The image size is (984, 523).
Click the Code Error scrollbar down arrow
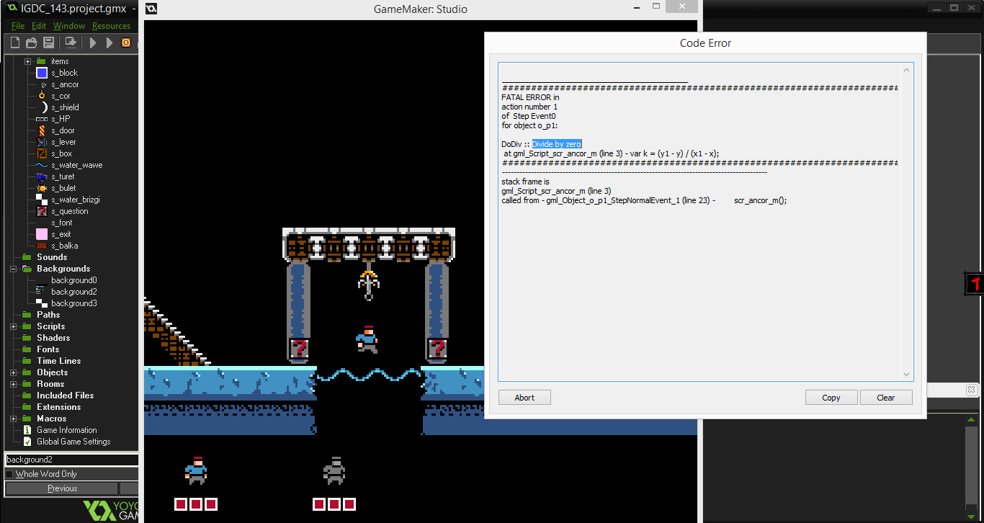pyautogui.click(x=907, y=375)
